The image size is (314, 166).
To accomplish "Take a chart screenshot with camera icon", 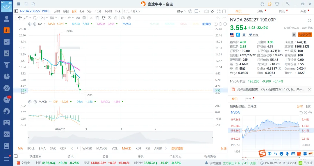I will 206,11.
